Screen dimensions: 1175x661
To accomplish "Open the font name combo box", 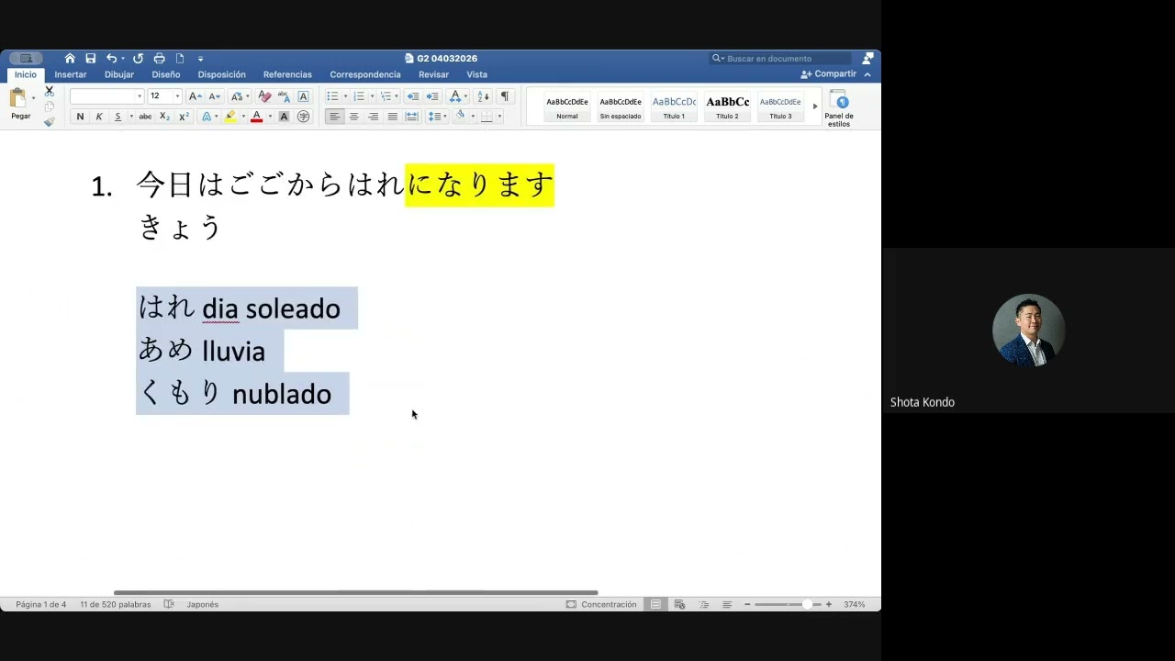I will click(x=107, y=96).
